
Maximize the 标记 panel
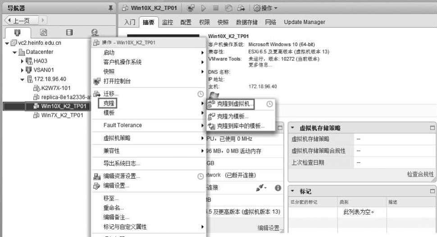[432, 191]
